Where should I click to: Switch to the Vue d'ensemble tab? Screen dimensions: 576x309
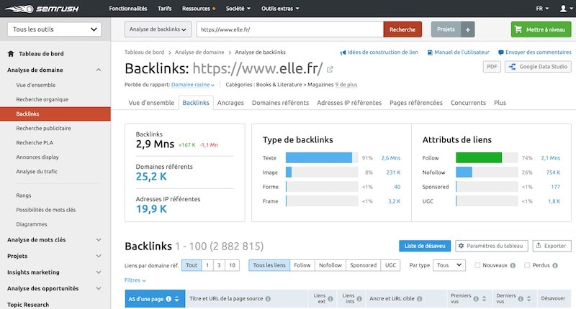pos(151,103)
